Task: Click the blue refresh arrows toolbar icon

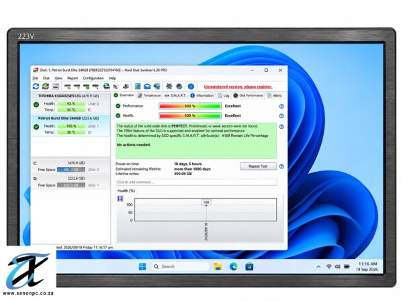Action: point(36,87)
